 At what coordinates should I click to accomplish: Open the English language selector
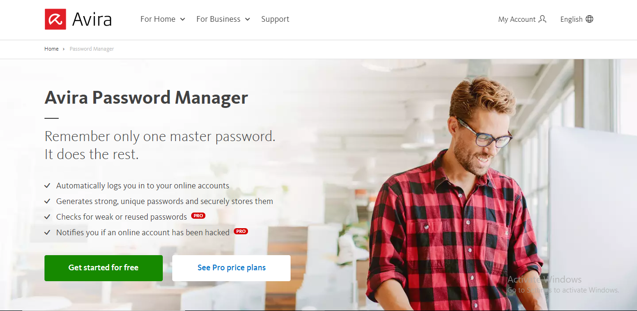(x=576, y=19)
